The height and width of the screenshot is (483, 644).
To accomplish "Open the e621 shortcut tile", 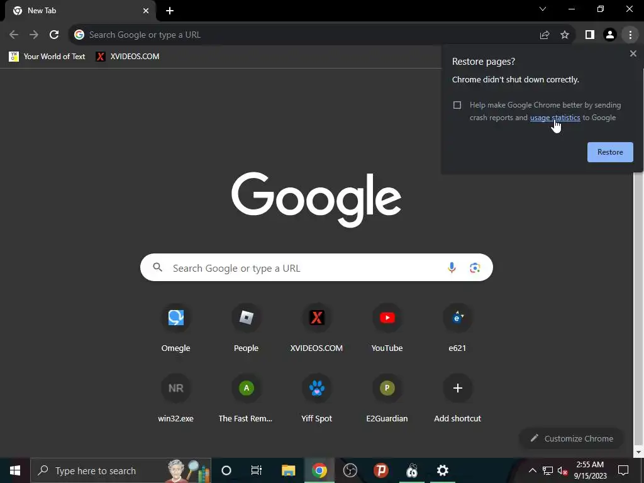I will [x=457, y=328].
